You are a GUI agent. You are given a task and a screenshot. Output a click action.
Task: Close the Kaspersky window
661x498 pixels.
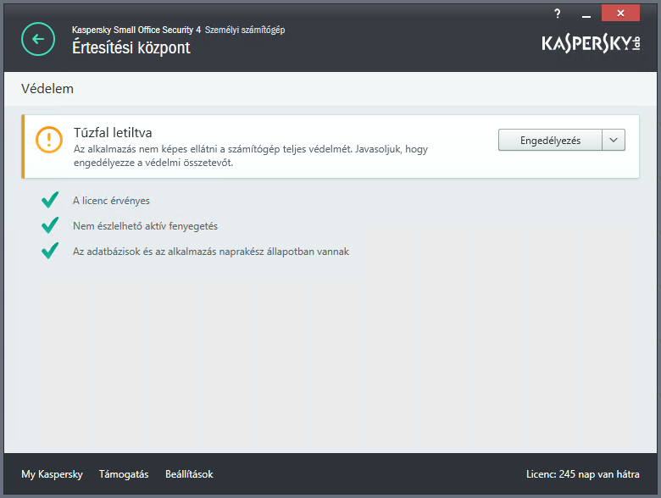[x=620, y=13]
